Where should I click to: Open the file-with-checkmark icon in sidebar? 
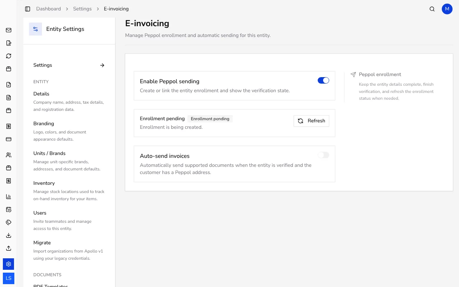[9, 85]
